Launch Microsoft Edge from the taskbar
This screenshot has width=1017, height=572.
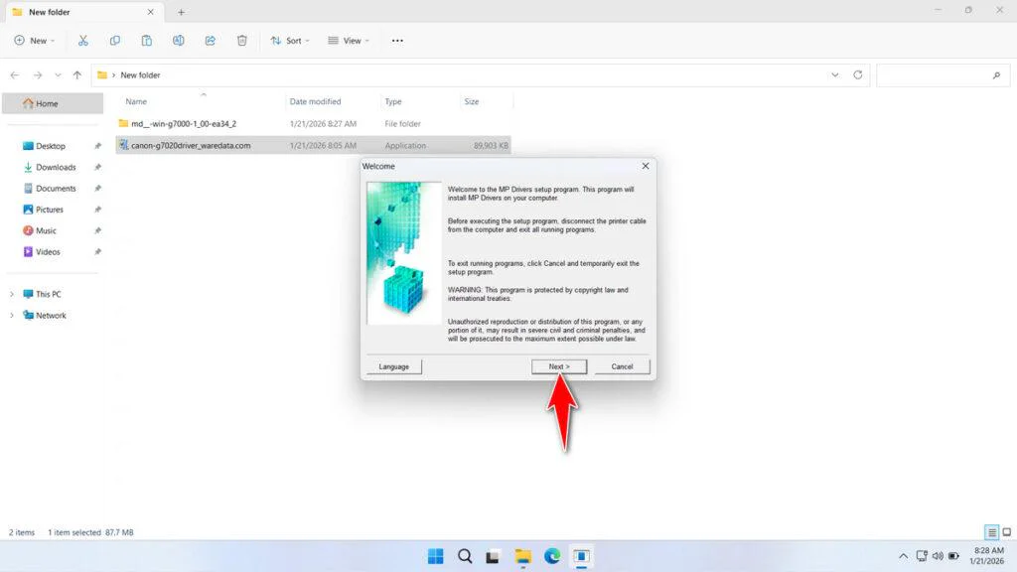[x=553, y=557]
